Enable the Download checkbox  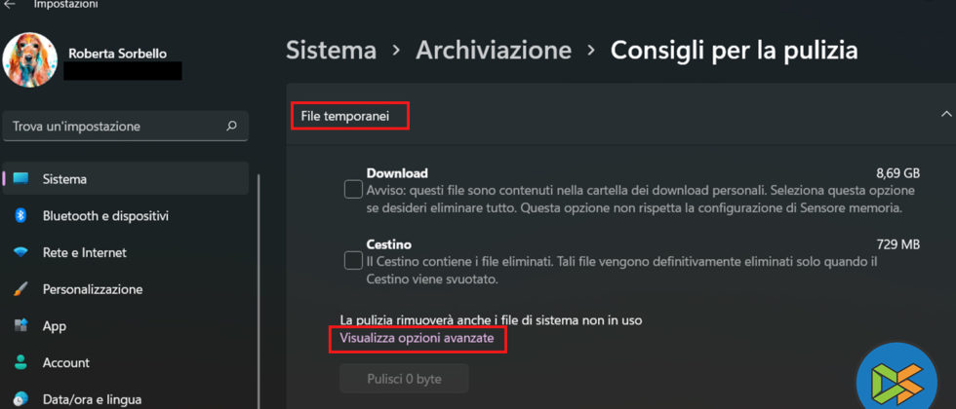354,190
